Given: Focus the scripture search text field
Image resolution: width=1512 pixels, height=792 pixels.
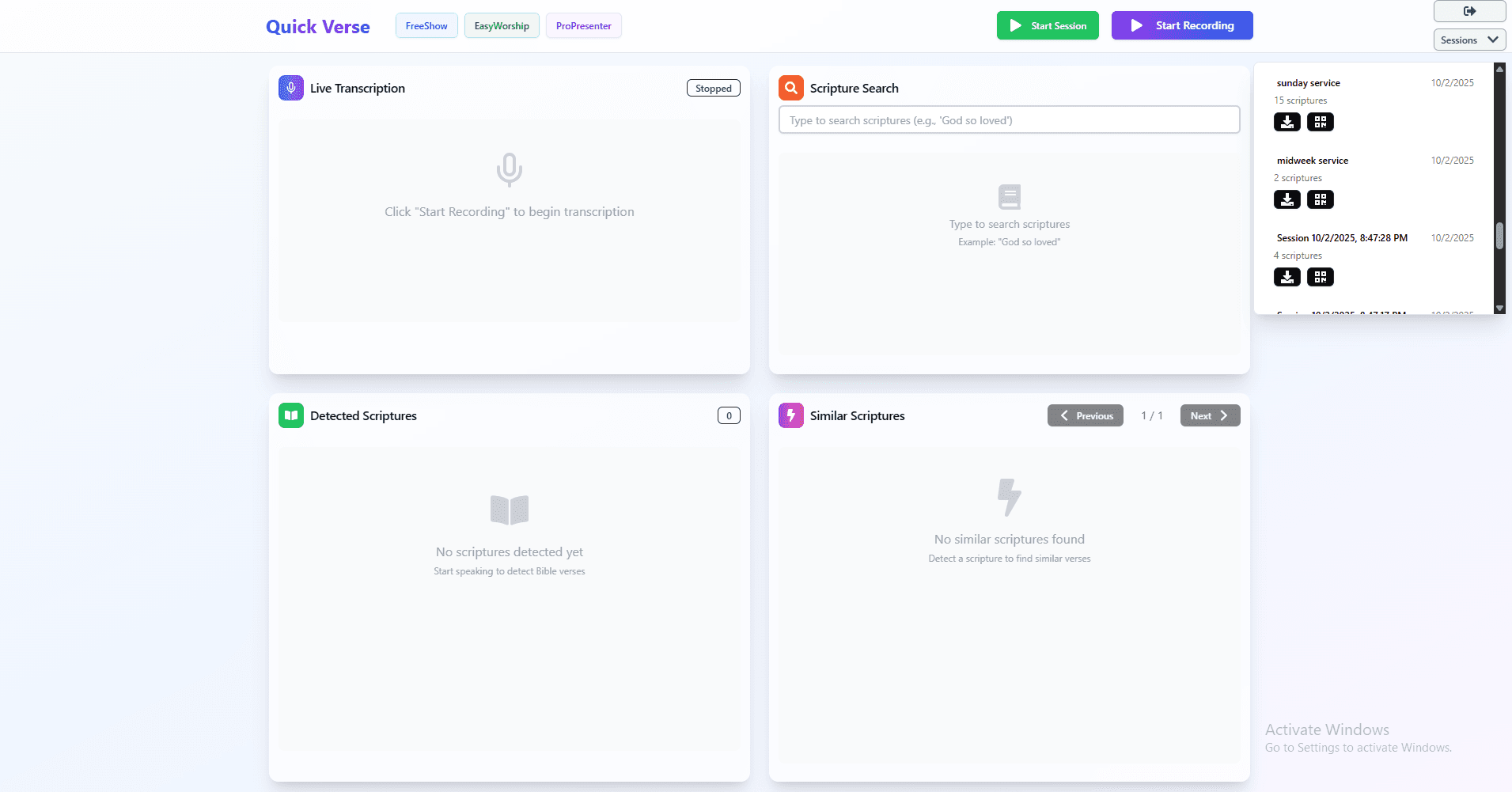Looking at the screenshot, I should pyautogui.click(x=1009, y=120).
